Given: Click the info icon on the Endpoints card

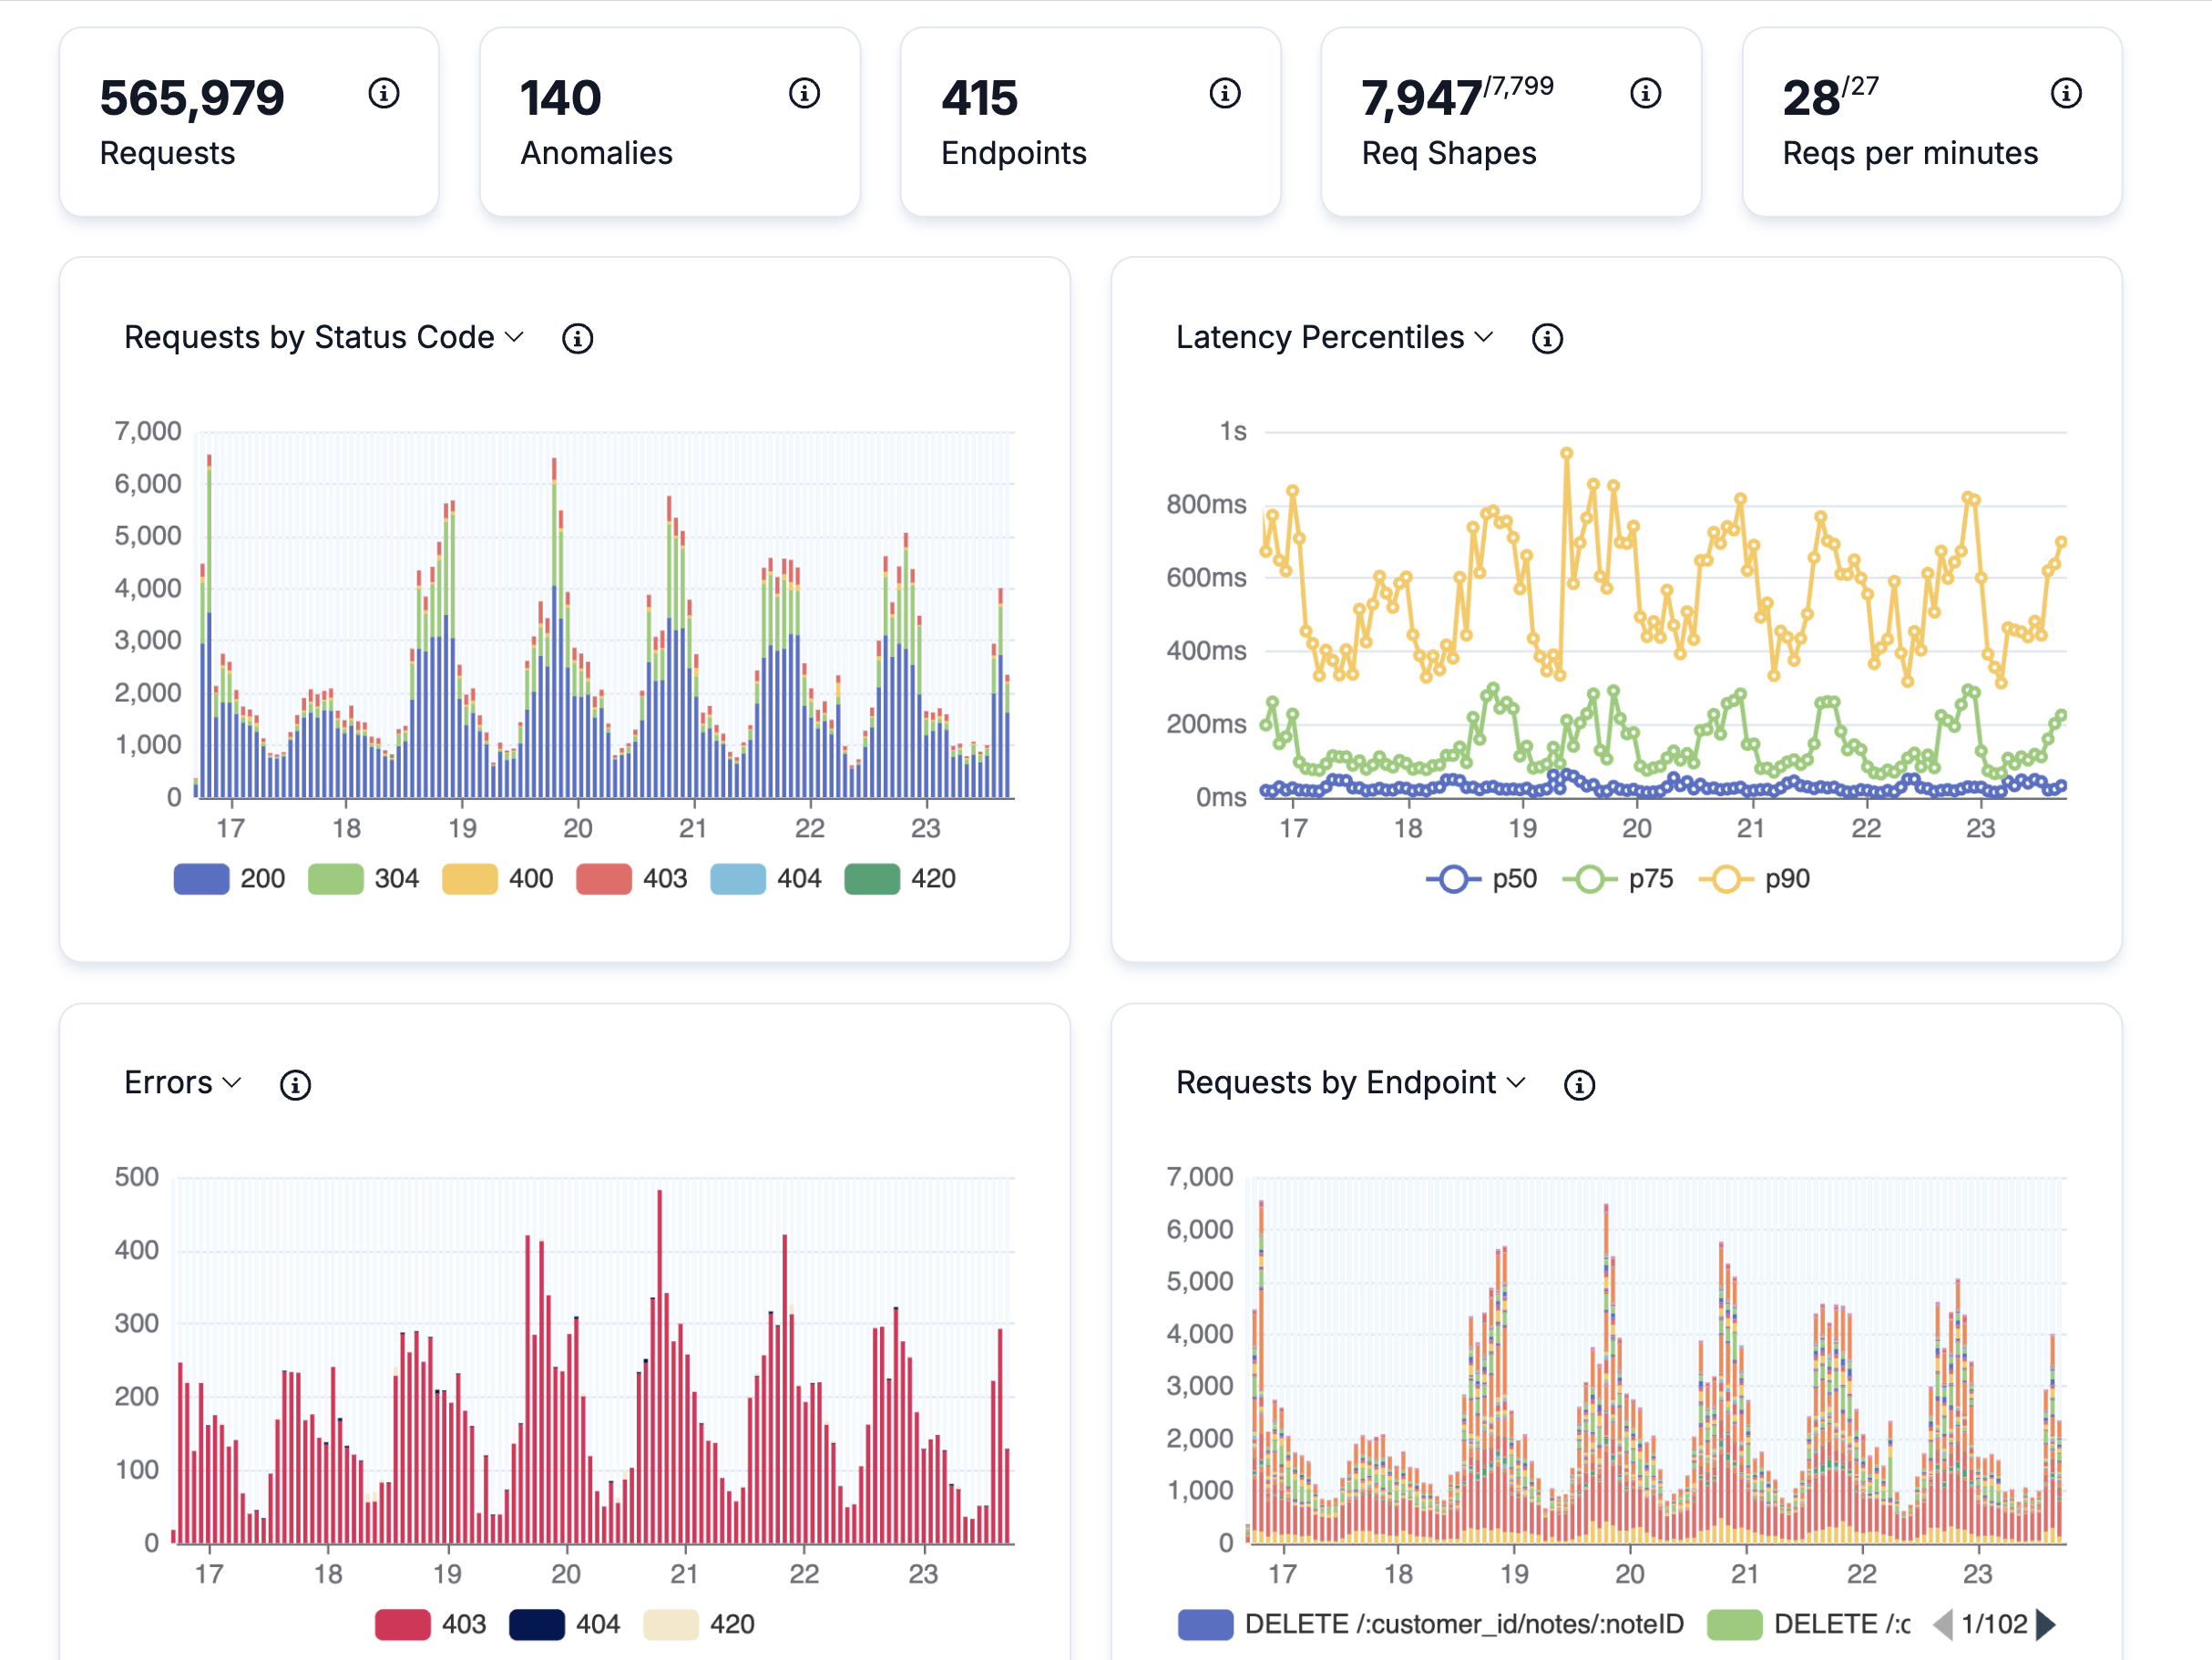Looking at the screenshot, I should tap(1224, 92).
